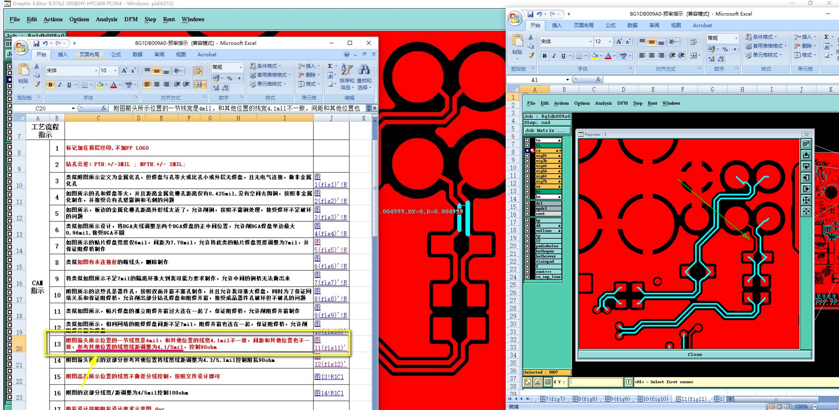Tick the 'ss' layer checkbox in pasted image
The height and width of the screenshot is (410, 839).
(528, 186)
